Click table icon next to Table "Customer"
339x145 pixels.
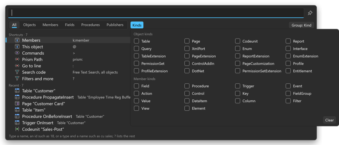pos(17,91)
